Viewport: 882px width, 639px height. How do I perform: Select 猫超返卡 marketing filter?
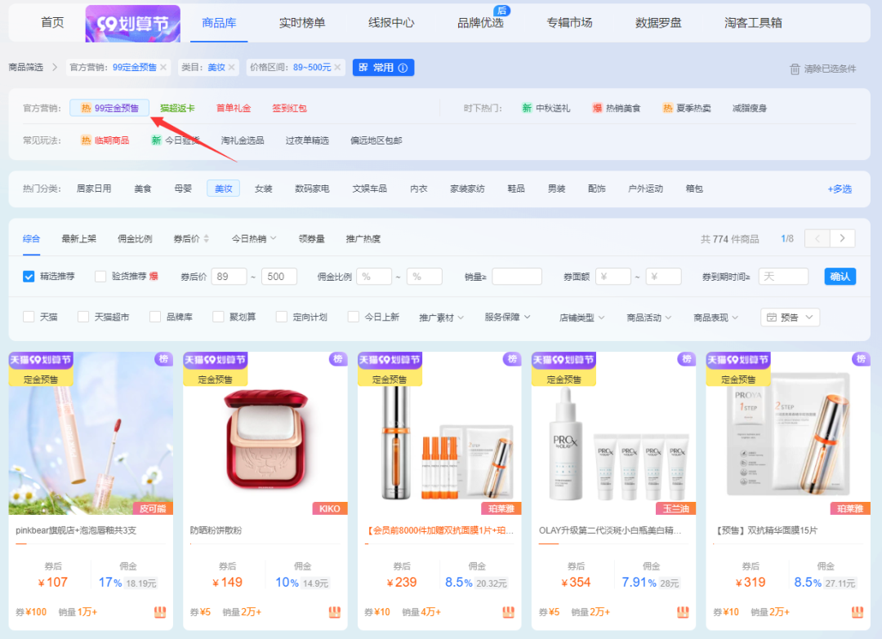point(178,108)
